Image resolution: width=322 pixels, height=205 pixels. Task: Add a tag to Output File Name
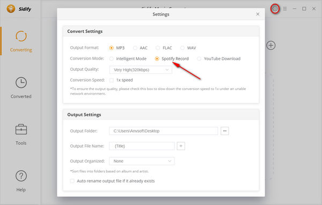click(x=181, y=146)
